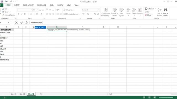Switch to Page Layout view in status bar
177x99 pixels.
[149, 97]
